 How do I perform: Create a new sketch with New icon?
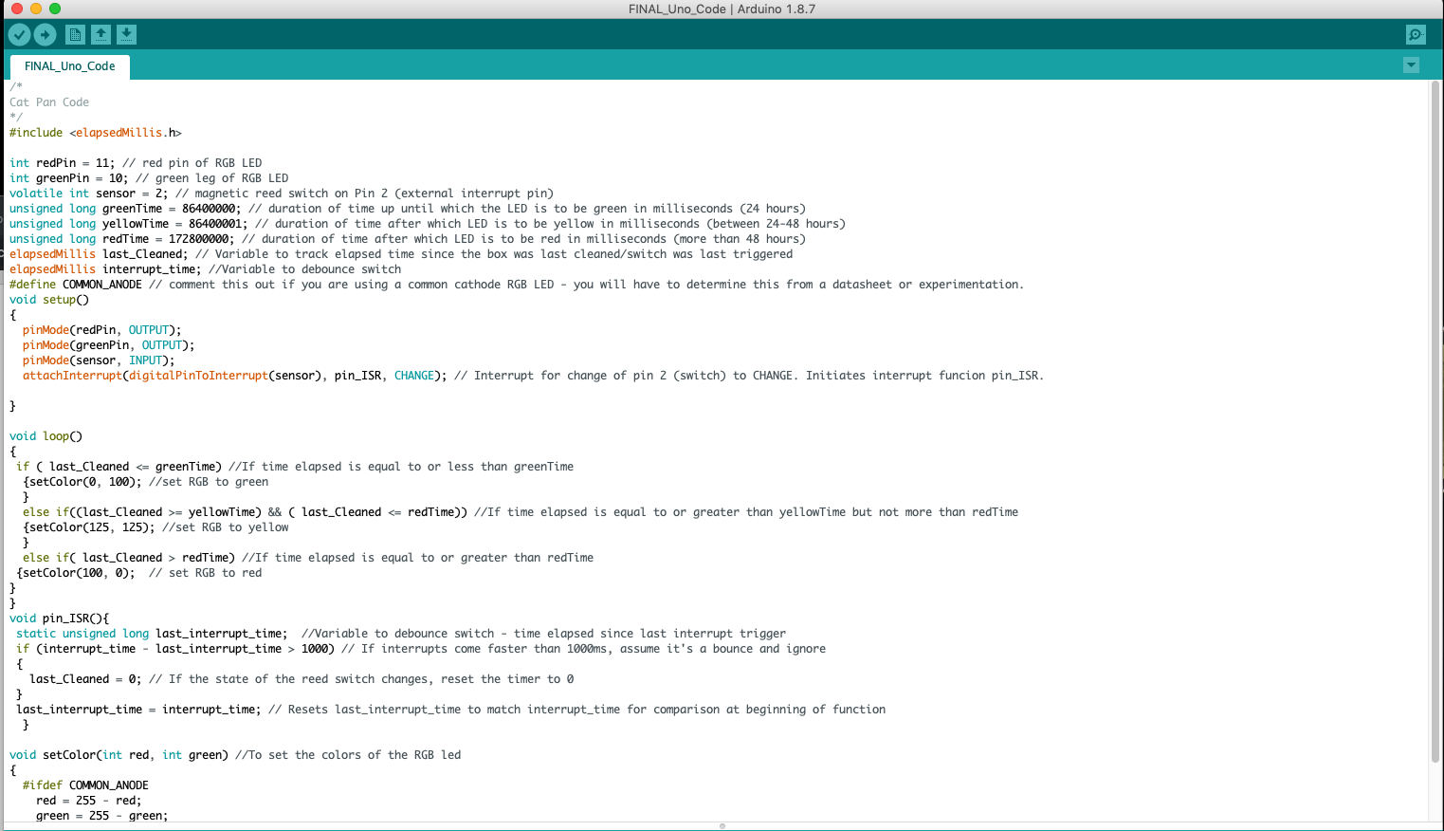75,35
